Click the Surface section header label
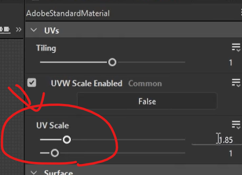Viewport: 242px width, 175px height. [x=59, y=172]
